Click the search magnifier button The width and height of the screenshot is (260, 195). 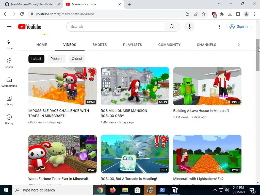click(172, 26)
